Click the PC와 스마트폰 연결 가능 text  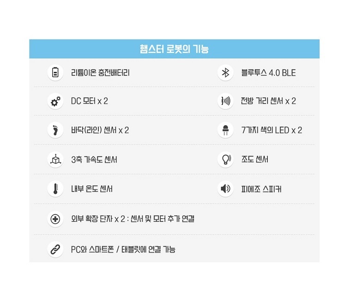(x=123, y=249)
